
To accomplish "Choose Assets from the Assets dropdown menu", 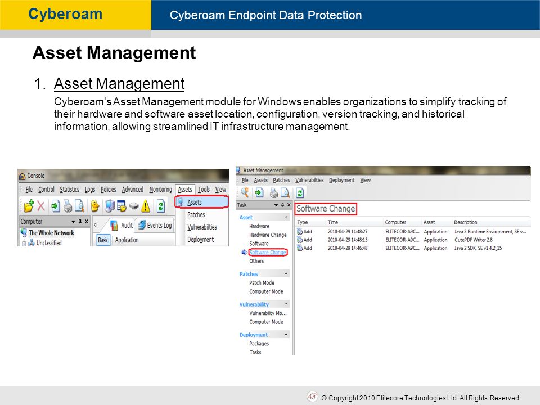I will pos(202,202).
